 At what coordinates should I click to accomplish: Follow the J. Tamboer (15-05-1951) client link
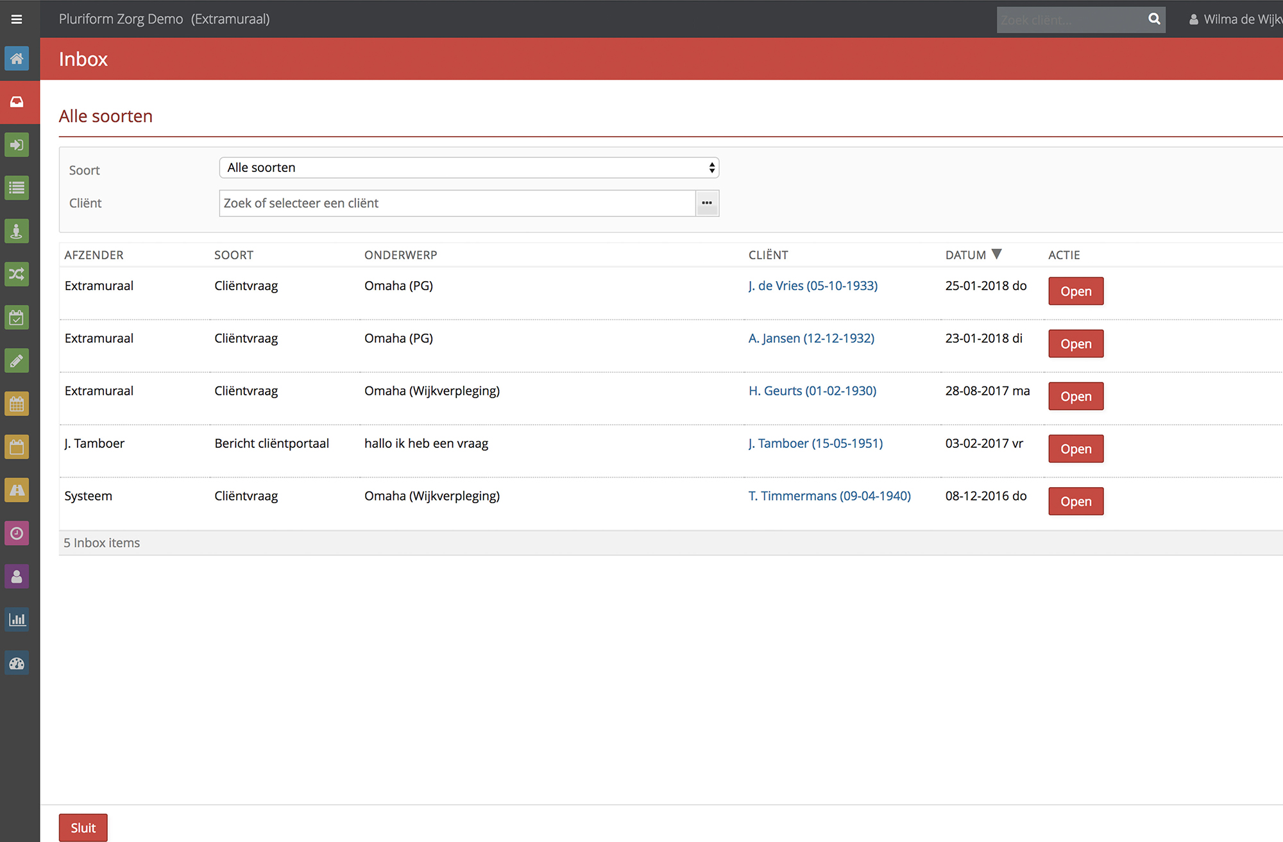pos(815,443)
